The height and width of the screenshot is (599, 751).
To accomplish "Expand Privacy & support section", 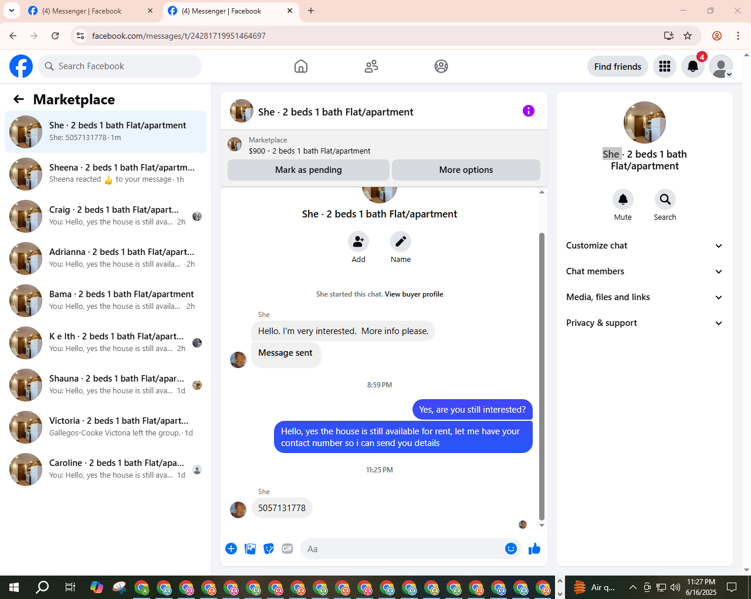I will (x=644, y=323).
